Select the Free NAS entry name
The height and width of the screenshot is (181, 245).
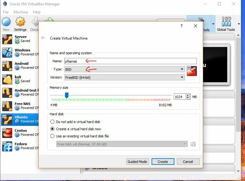coord(22,103)
